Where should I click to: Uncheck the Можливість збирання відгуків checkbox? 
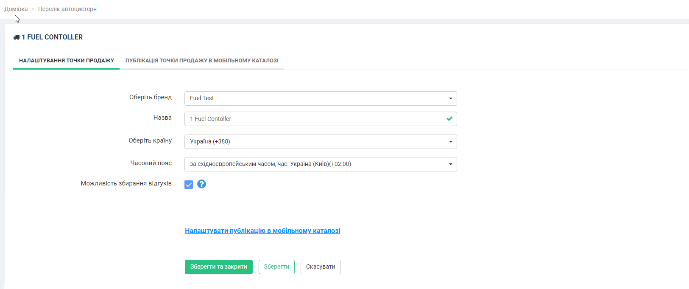coord(189,184)
